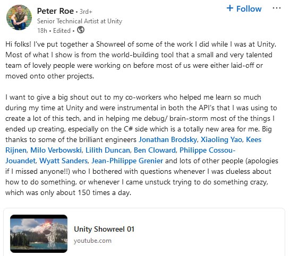The image size is (290, 256).
Task: Open Philippe Cossou-Jouandet's profile
Action: click(x=207, y=150)
